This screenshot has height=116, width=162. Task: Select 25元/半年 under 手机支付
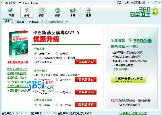pyautogui.click(x=36, y=53)
